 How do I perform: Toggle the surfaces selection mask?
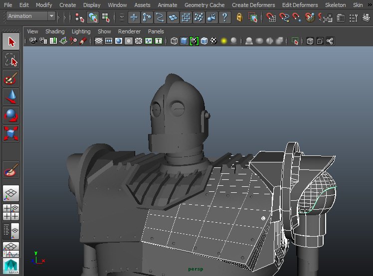click(x=173, y=17)
